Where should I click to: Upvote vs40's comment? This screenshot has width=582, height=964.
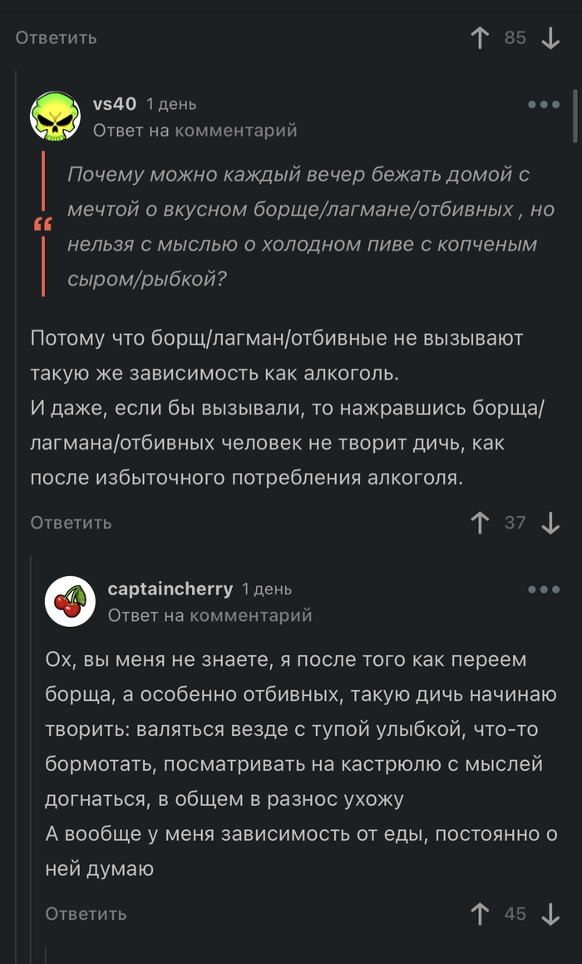[480, 522]
